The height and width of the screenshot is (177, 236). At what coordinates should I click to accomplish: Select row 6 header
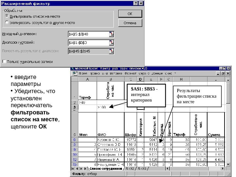(74, 140)
